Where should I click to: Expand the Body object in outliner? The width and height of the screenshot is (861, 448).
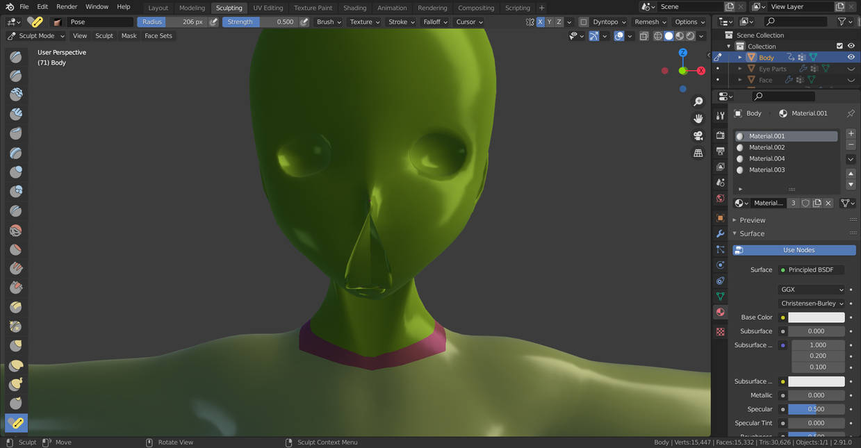[x=739, y=58]
